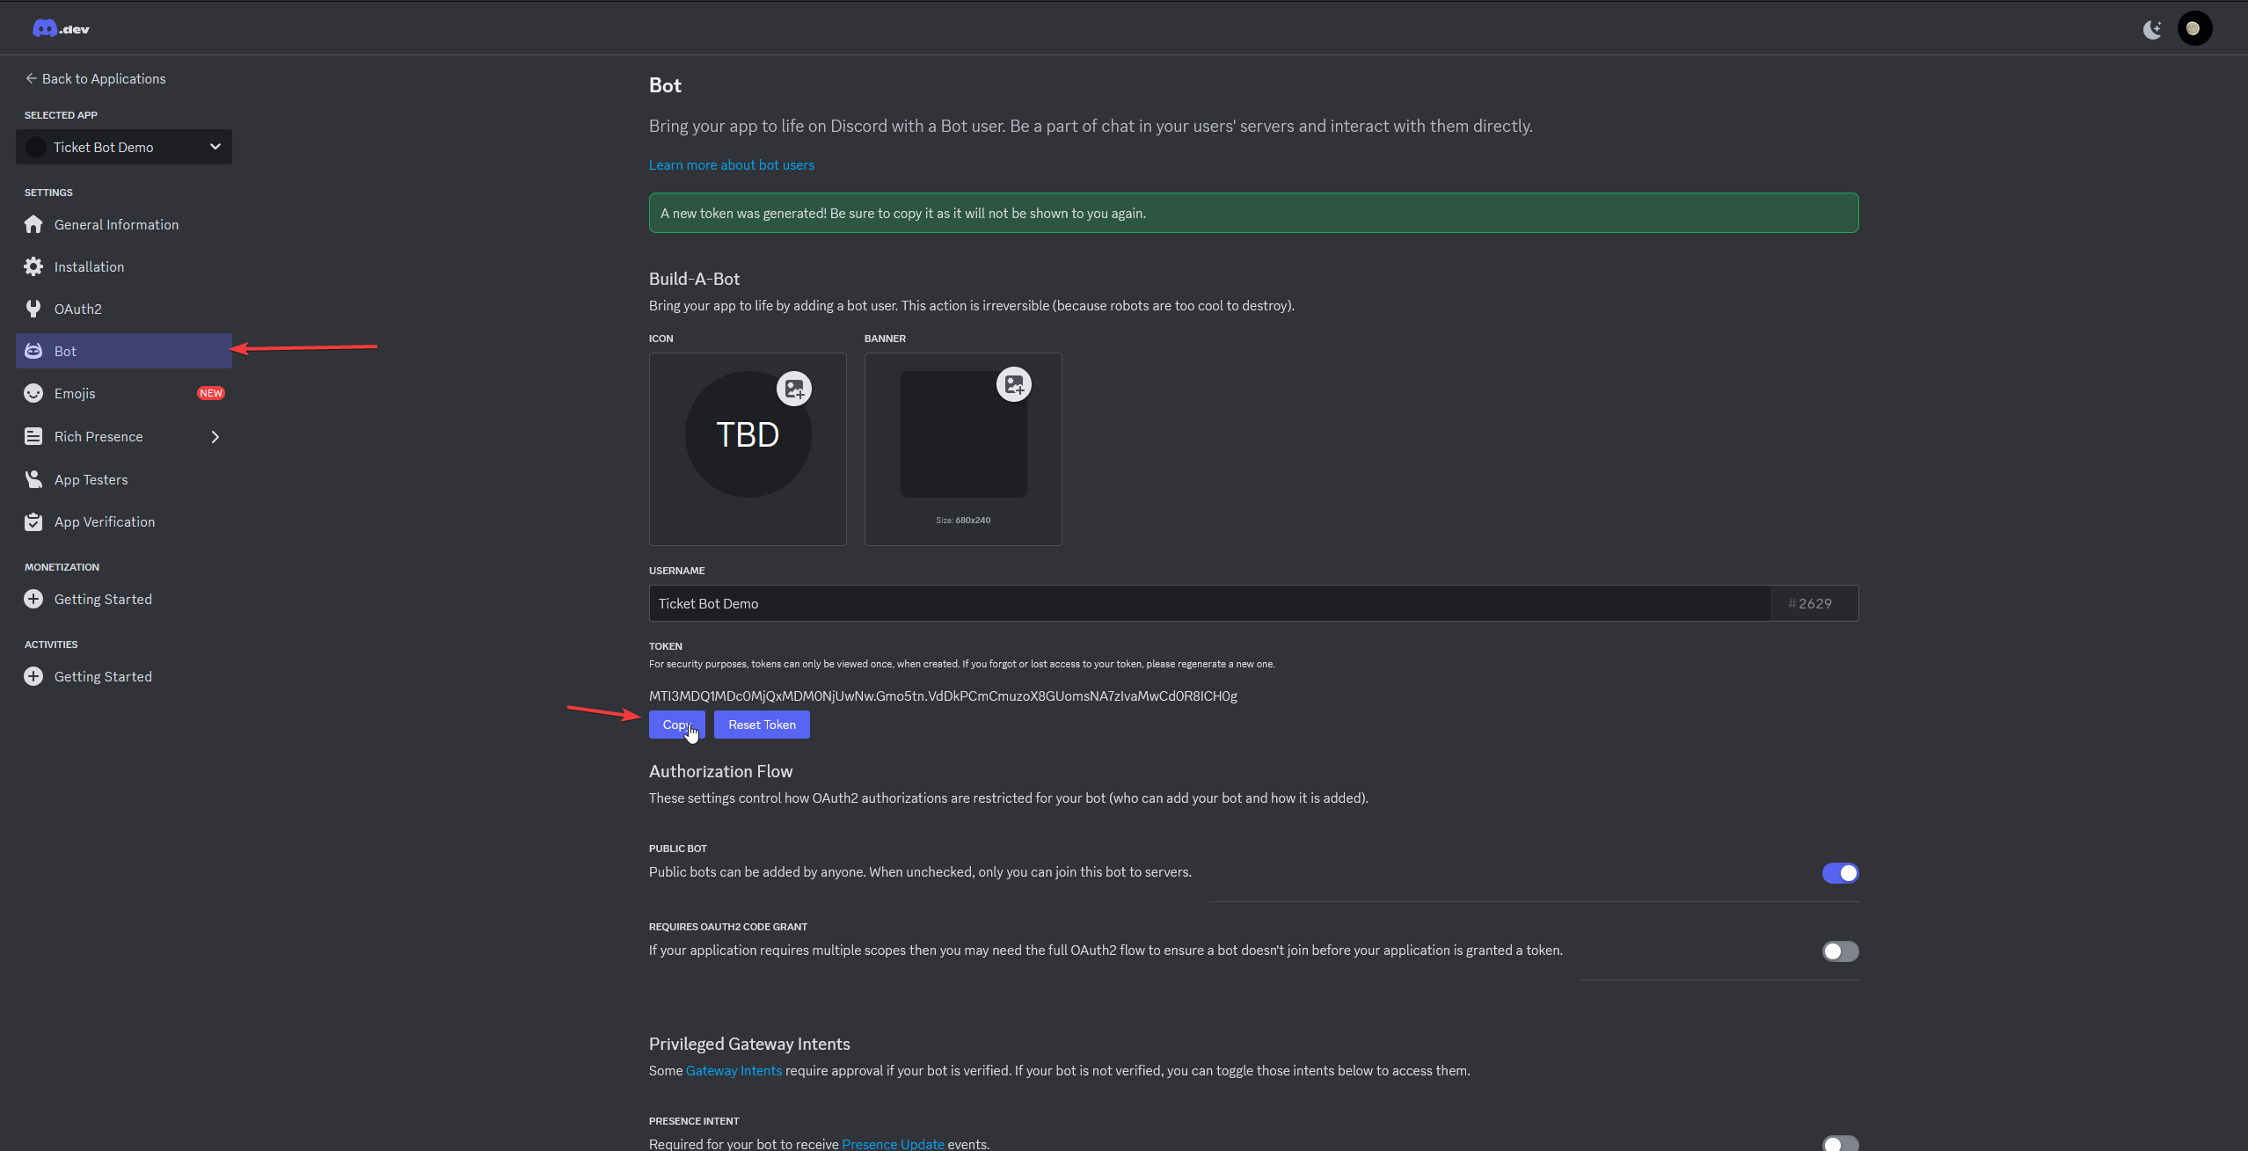Image resolution: width=2248 pixels, height=1151 pixels.
Task: Click the Reset Token button
Action: tap(762, 725)
